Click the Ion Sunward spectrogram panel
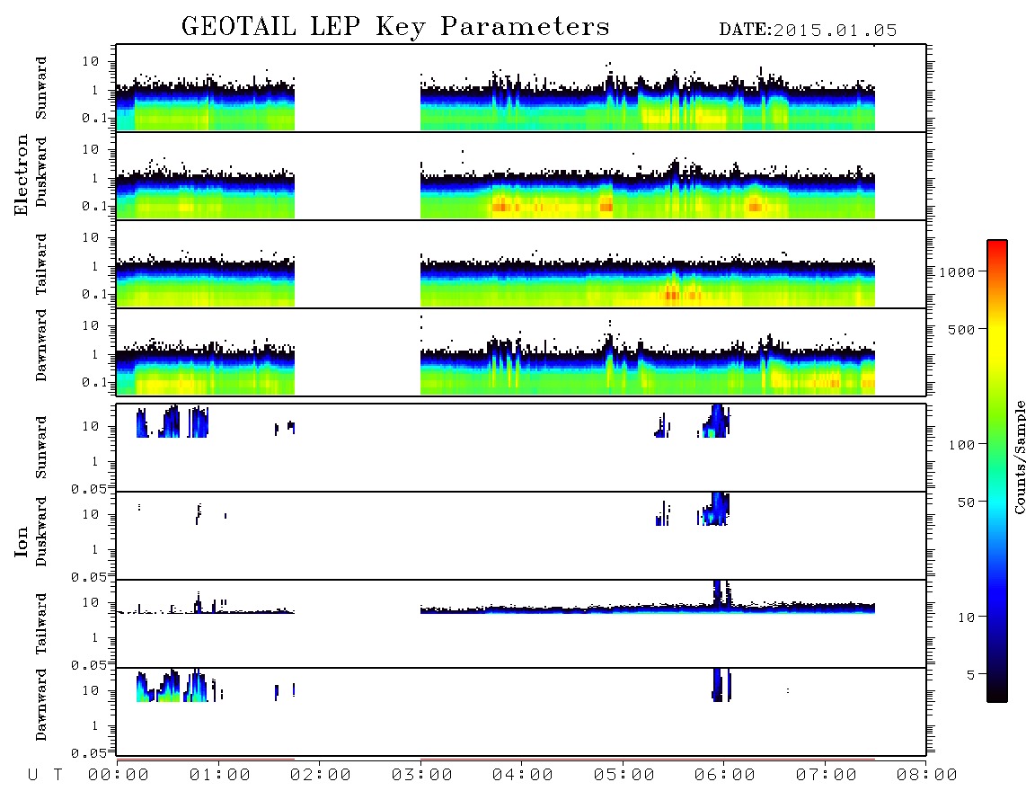This screenshot has height=791, width=1026. 521,448
